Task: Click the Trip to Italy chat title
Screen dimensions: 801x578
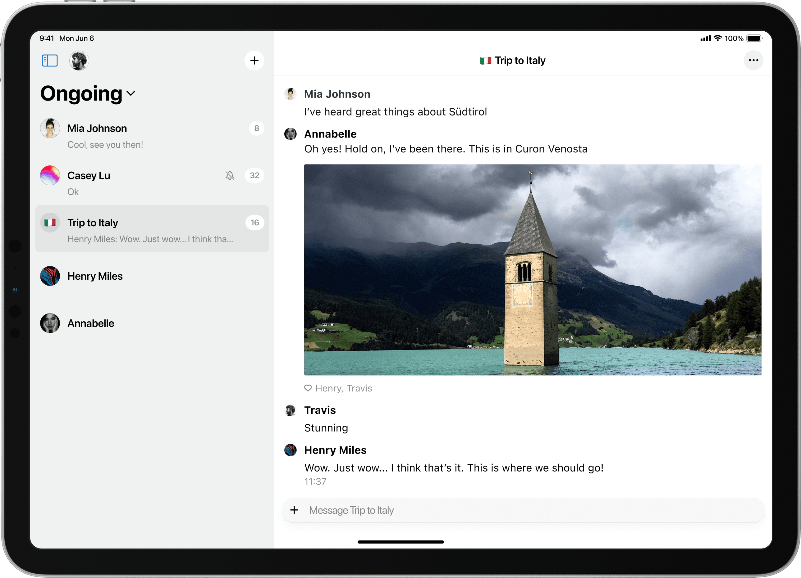Action: (x=520, y=61)
